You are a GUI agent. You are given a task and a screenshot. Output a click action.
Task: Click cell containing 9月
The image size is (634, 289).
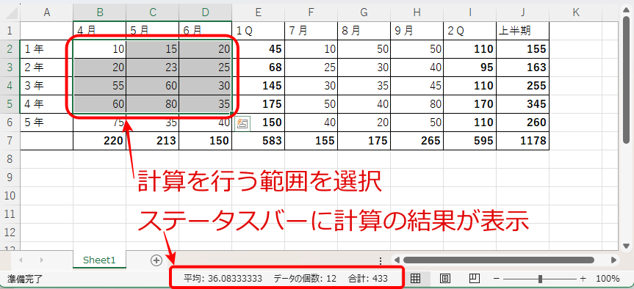click(x=417, y=31)
